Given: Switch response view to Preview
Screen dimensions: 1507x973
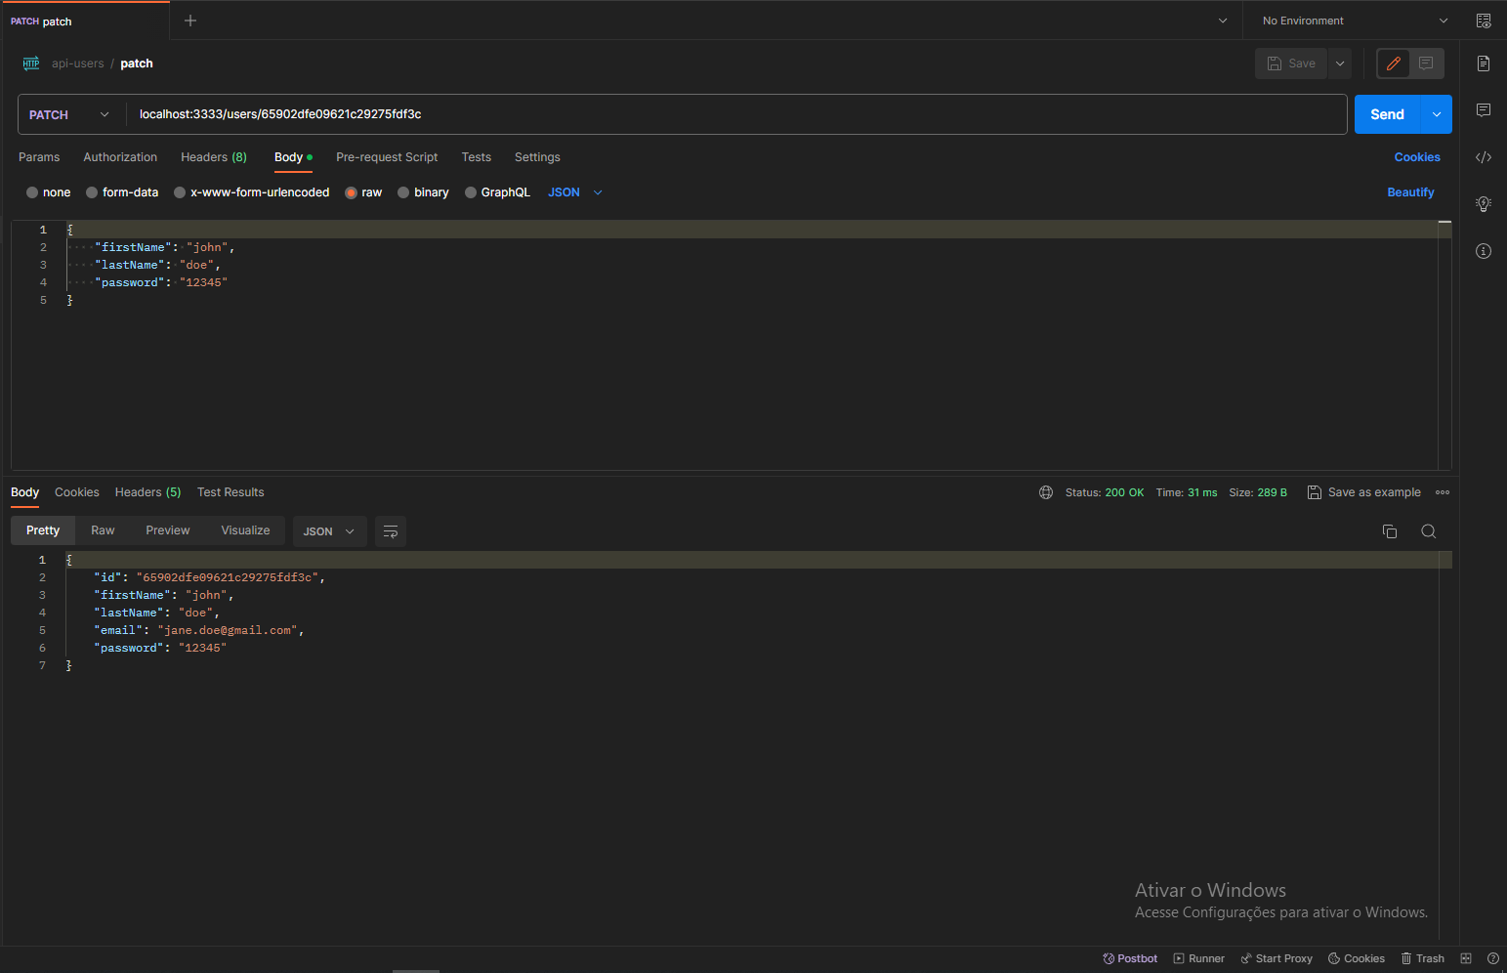Looking at the screenshot, I should (168, 530).
